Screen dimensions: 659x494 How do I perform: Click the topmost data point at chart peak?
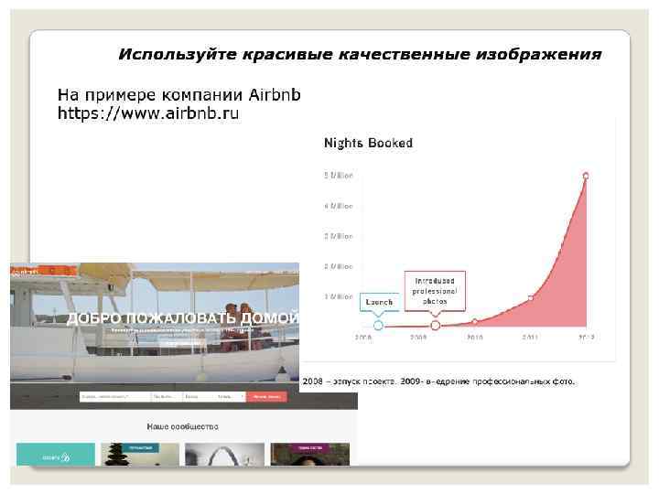click(x=586, y=176)
